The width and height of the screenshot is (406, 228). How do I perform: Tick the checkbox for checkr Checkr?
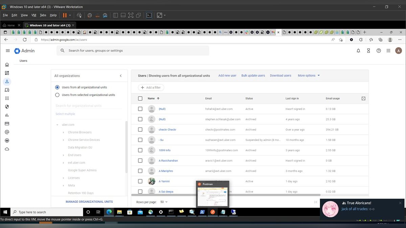pos(140,130)
